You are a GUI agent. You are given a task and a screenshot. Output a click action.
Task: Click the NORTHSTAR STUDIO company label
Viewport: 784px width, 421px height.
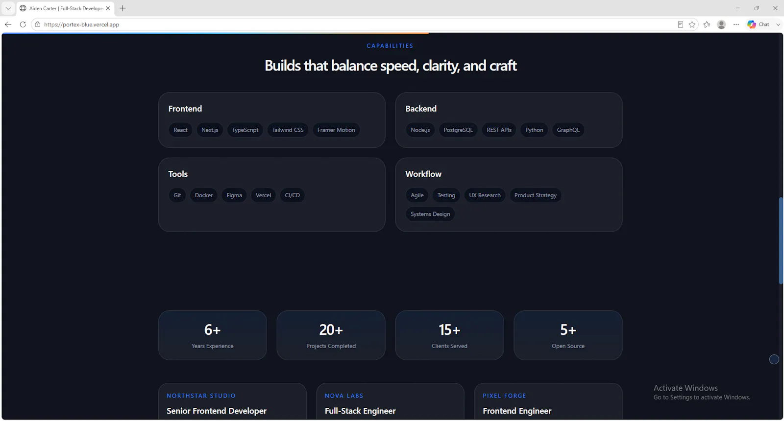click(x=201, y=396)
